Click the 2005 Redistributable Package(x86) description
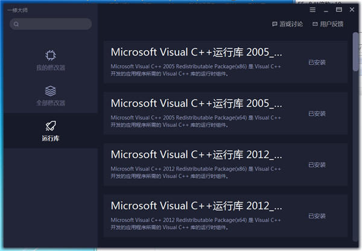The width and height of the screenshot is (362, 251). (195, 70)
